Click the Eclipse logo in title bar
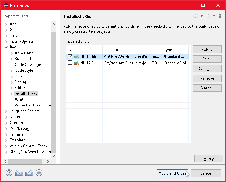The image size is (226, 182). pyautogui.click(x=6, y=5)
